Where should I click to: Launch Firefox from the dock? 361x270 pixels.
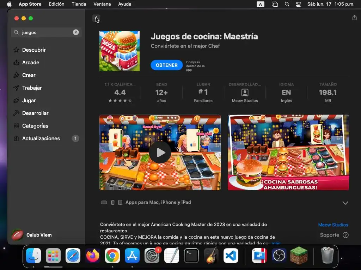(93, 256)
